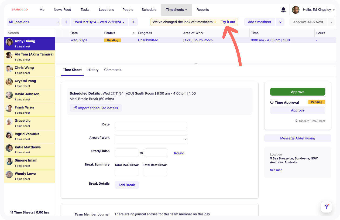This screenshot has height=220, width=340.
Task: Click the Finish time input field
Action: coord(156,153)
